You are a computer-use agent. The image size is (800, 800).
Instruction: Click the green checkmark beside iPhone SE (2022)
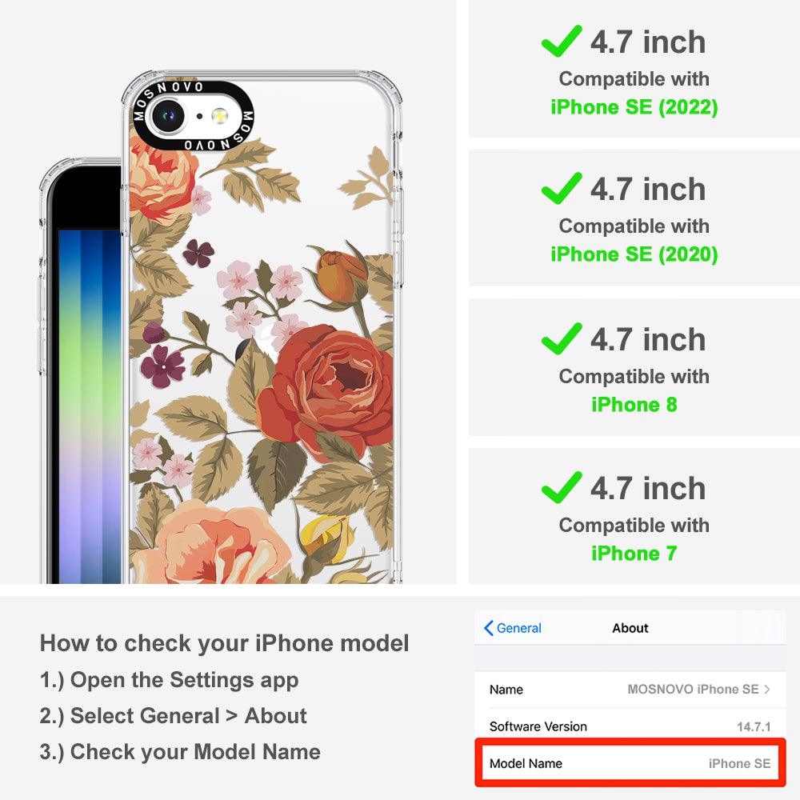pyautogui.click(x=562, y=41)
